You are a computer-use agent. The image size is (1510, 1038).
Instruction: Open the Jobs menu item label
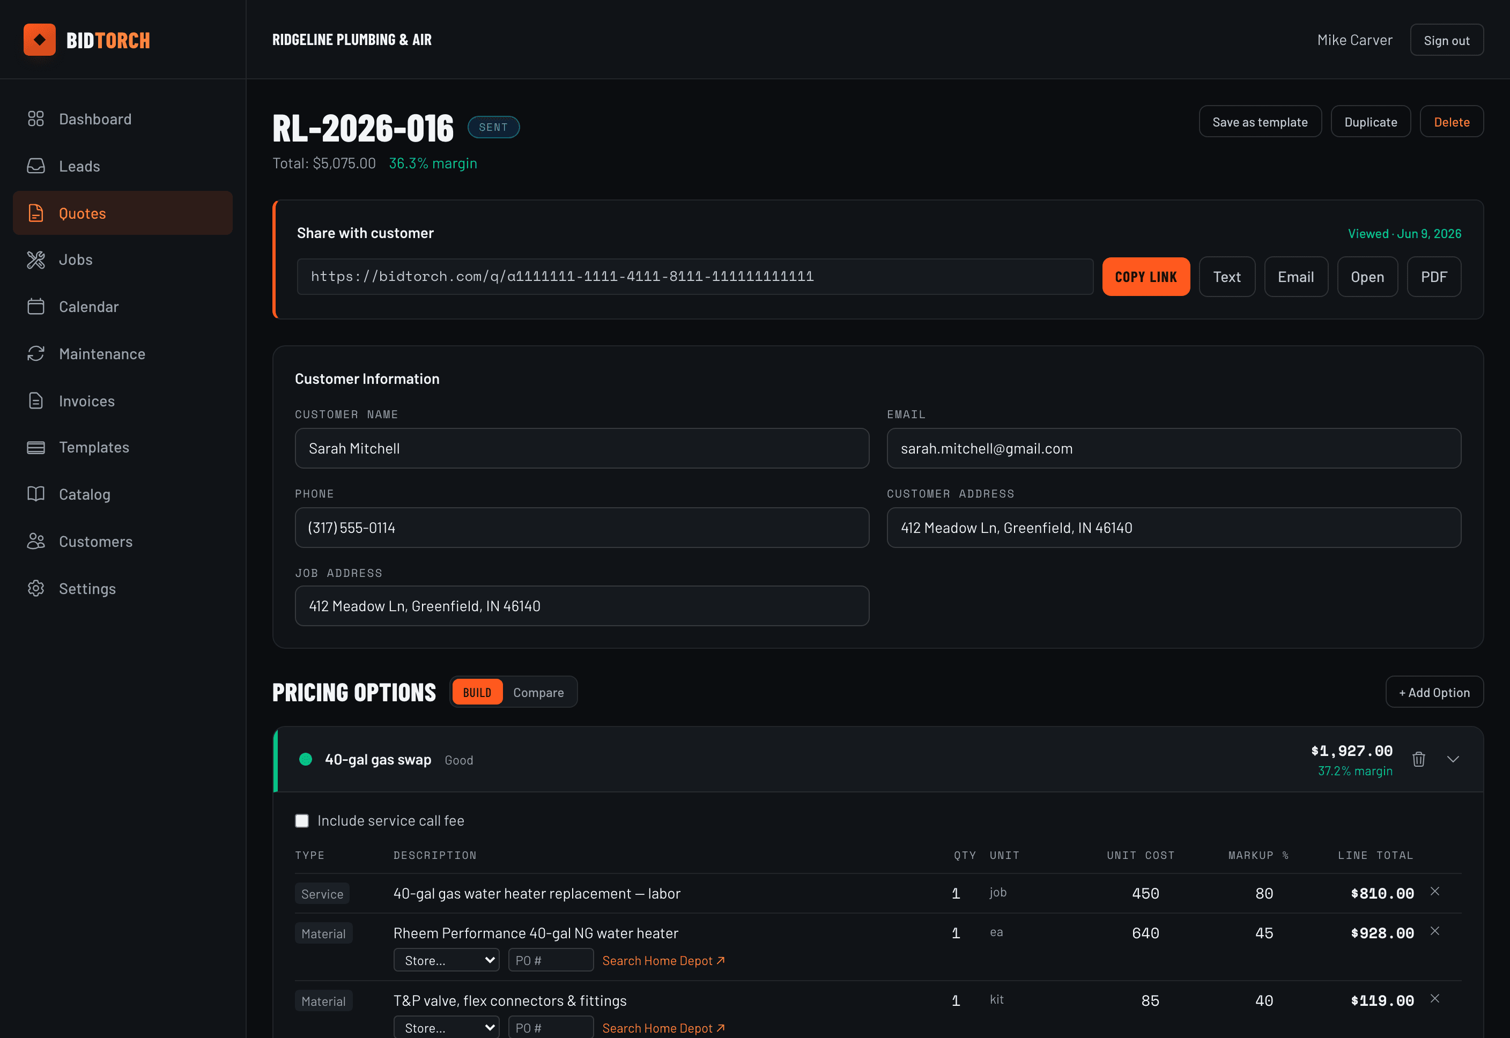pyautogui.click(x=76, y=259)
